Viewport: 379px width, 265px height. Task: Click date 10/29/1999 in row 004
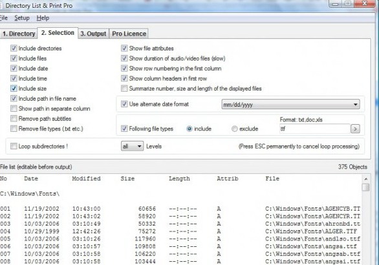point(41,231)
